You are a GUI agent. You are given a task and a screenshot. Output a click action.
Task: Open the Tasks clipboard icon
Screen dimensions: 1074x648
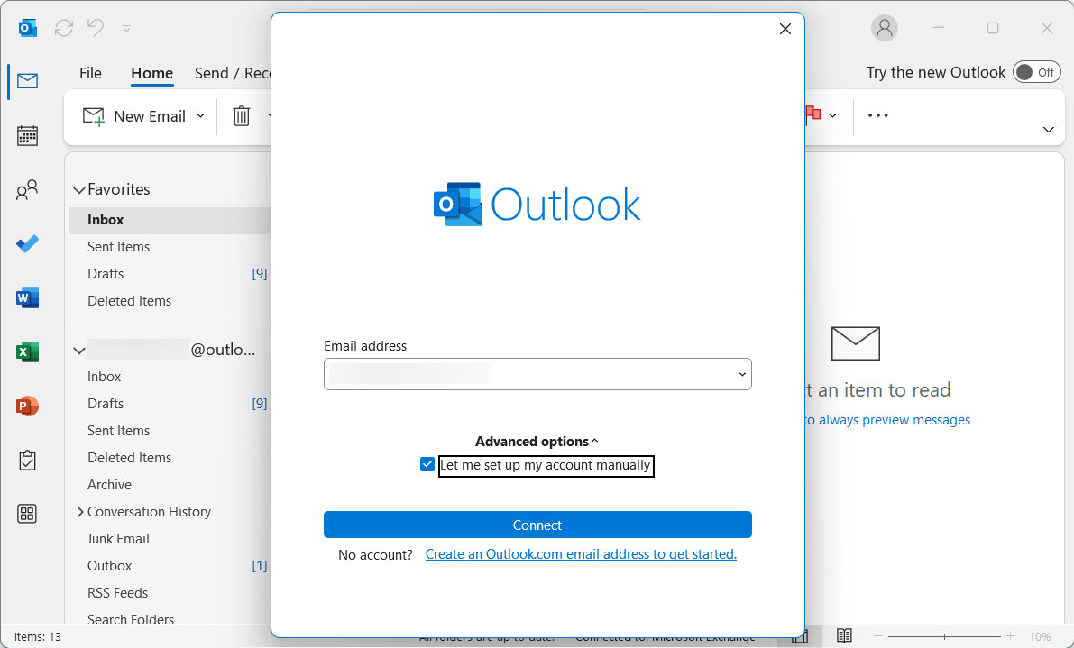(27, 460)
